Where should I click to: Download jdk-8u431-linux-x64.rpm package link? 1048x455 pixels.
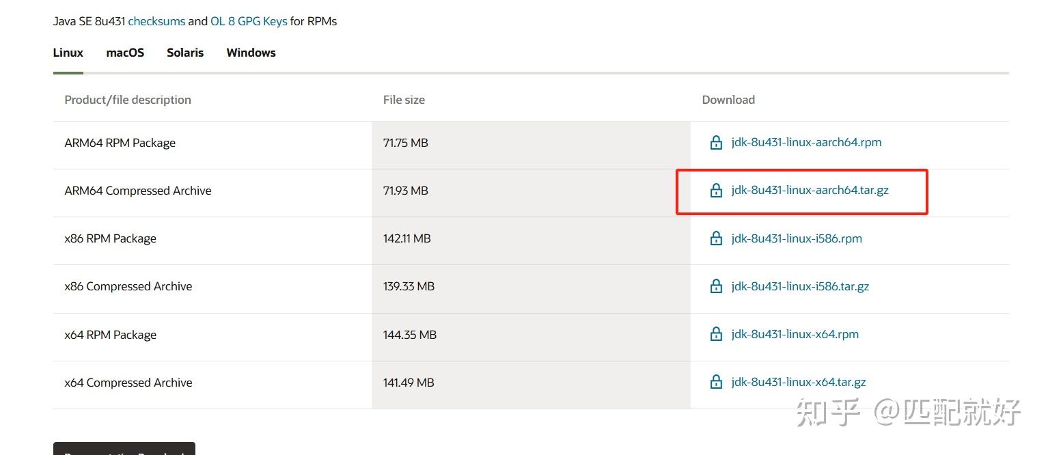click(795, 334)
